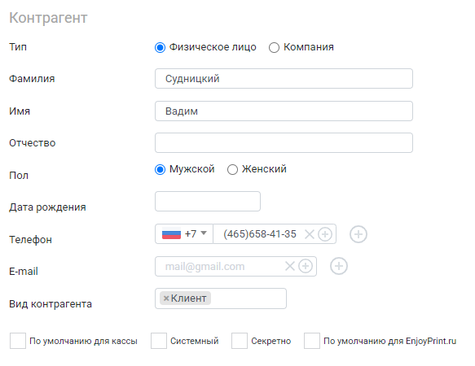The height and width of the screenshot is (366, 475).
Task: Clear the phone number with the X icon
Action: tap(310, 234)
